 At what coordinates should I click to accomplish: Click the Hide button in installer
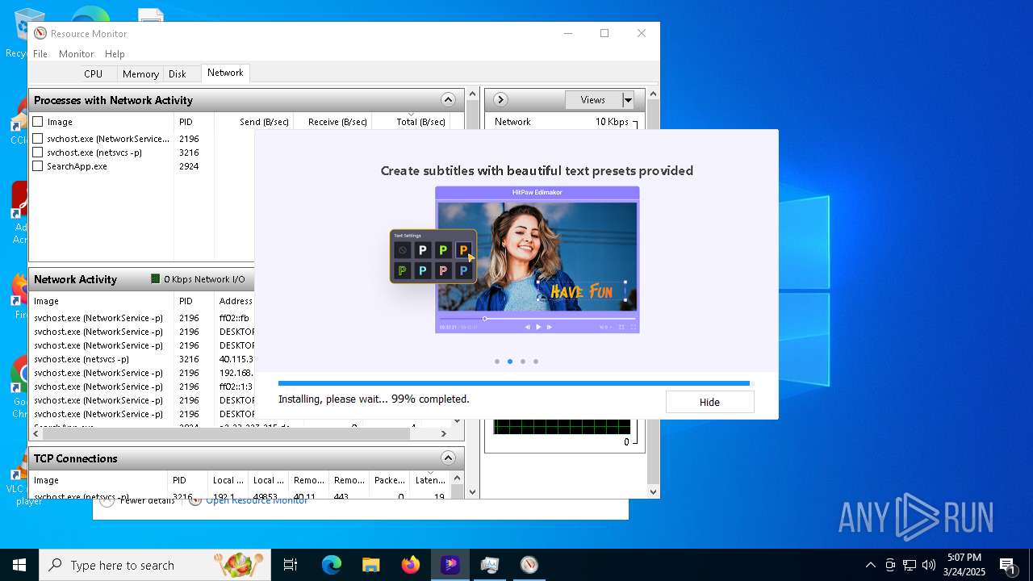coord(709,402)
